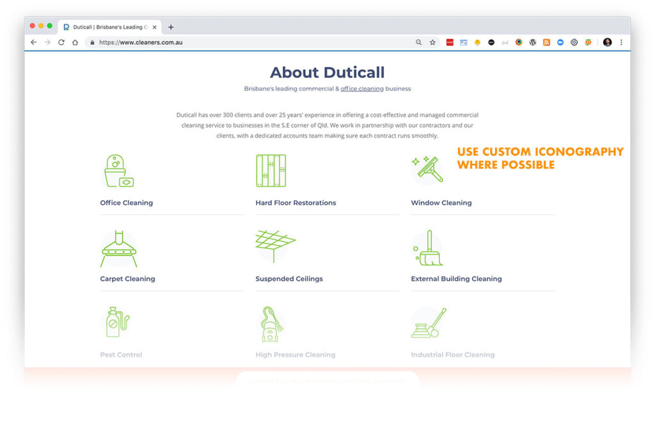Bookmark this page with the star

point(433,42)
